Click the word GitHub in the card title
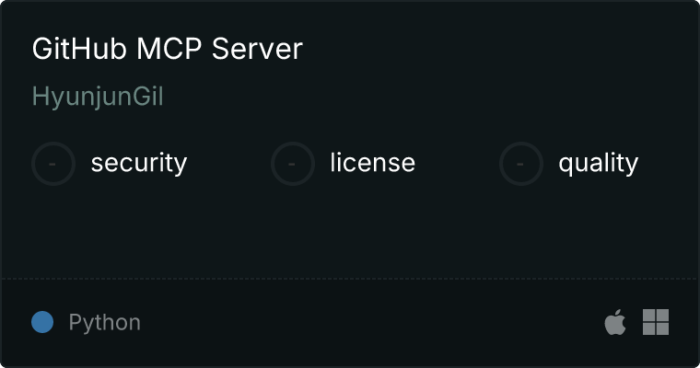Screen dimensions: 700x368 point(79,49)
